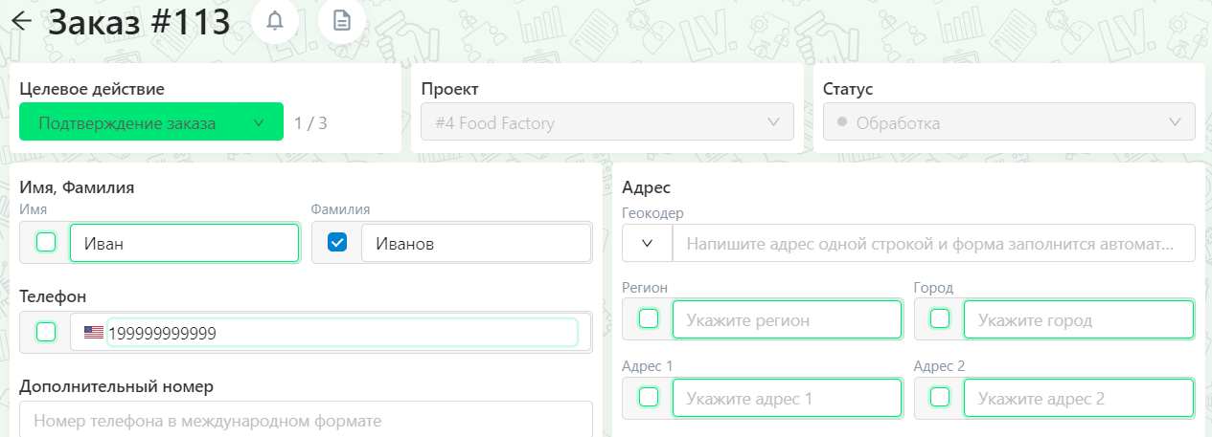This screenshot has height=437, width=1212.
Task: Go back using the left arrow icon
Action: pos(21,21)
